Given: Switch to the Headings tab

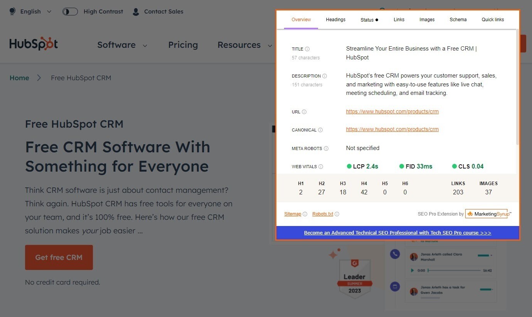Looking at the screenshot, I should click(336, 20).
